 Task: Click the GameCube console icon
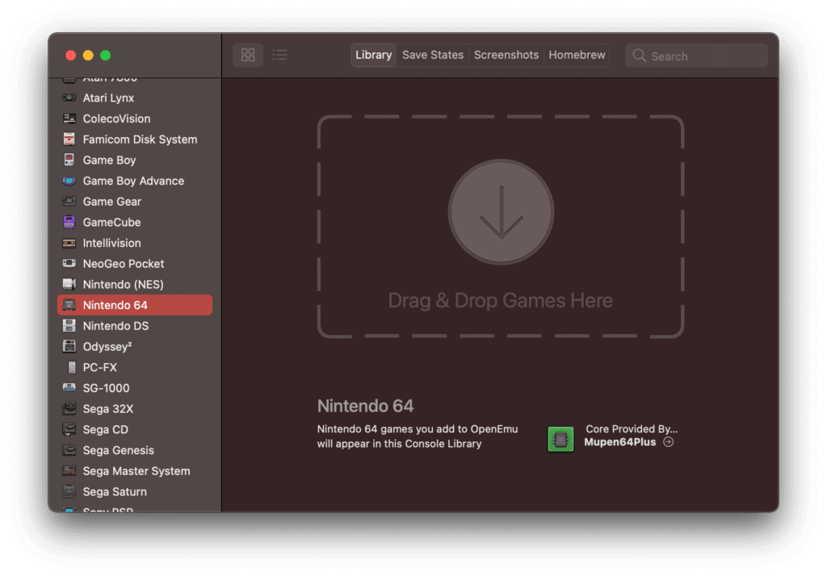click(69, 222)
